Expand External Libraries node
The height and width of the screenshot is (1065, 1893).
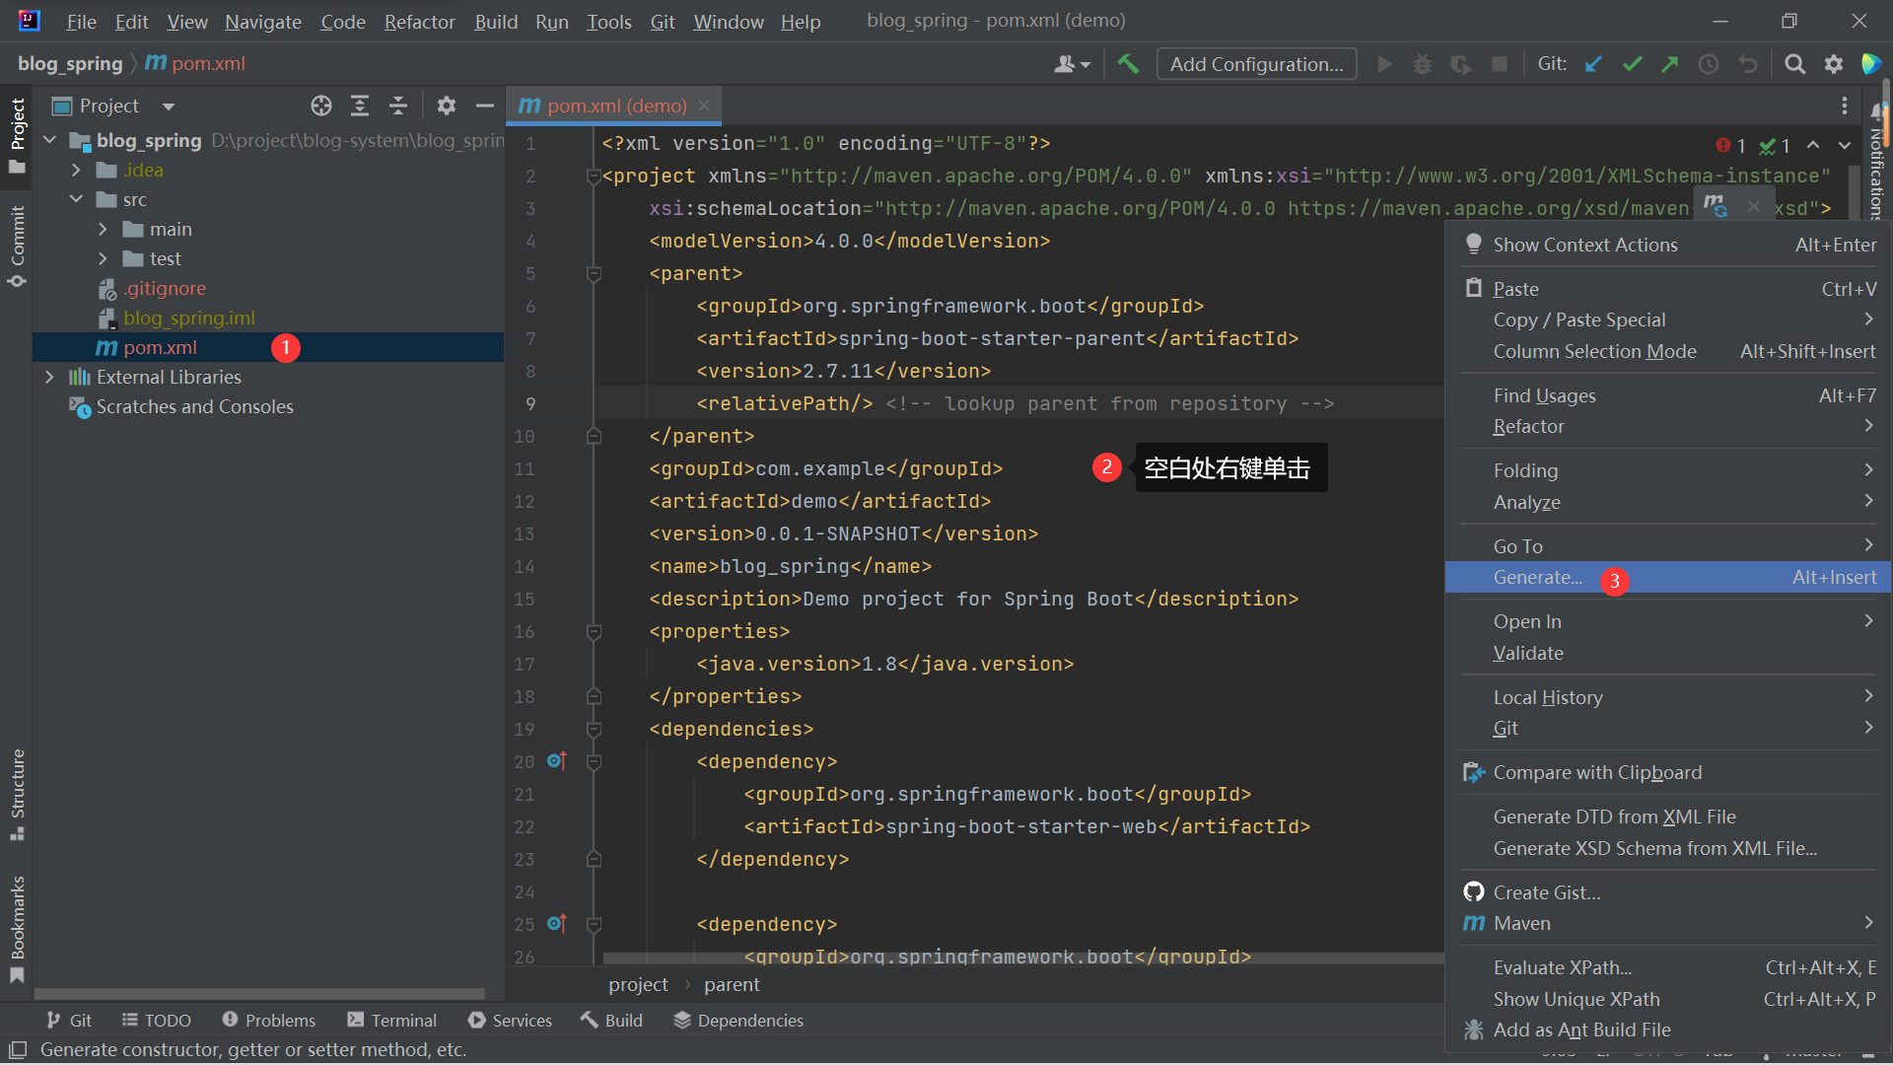[x=49, y=377]
